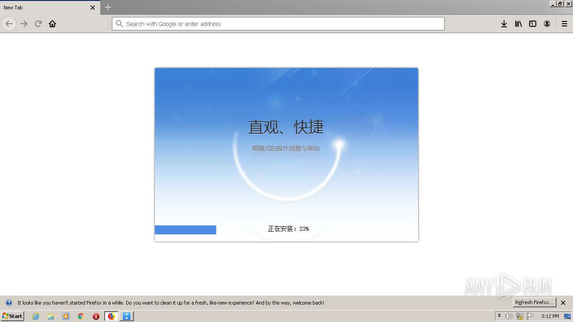Click the Show desktop tray button
Screen dimensions: 573x322
568,316
